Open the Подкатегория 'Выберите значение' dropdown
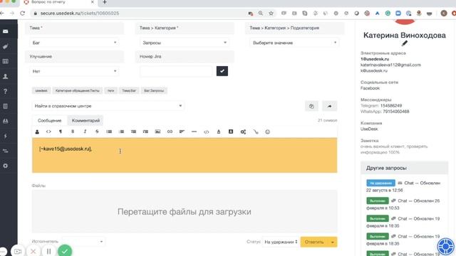This screenshot has width=456, height=256. 294,43
